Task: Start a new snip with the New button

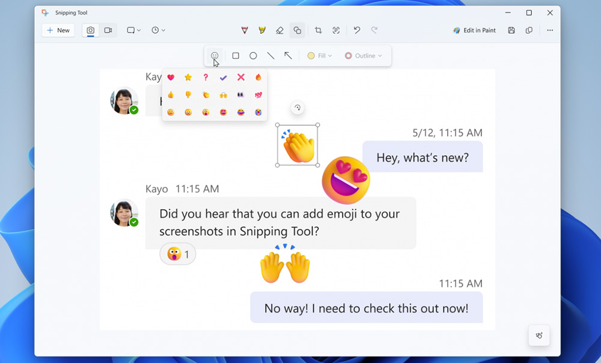Action: click(x=58, y=30)
